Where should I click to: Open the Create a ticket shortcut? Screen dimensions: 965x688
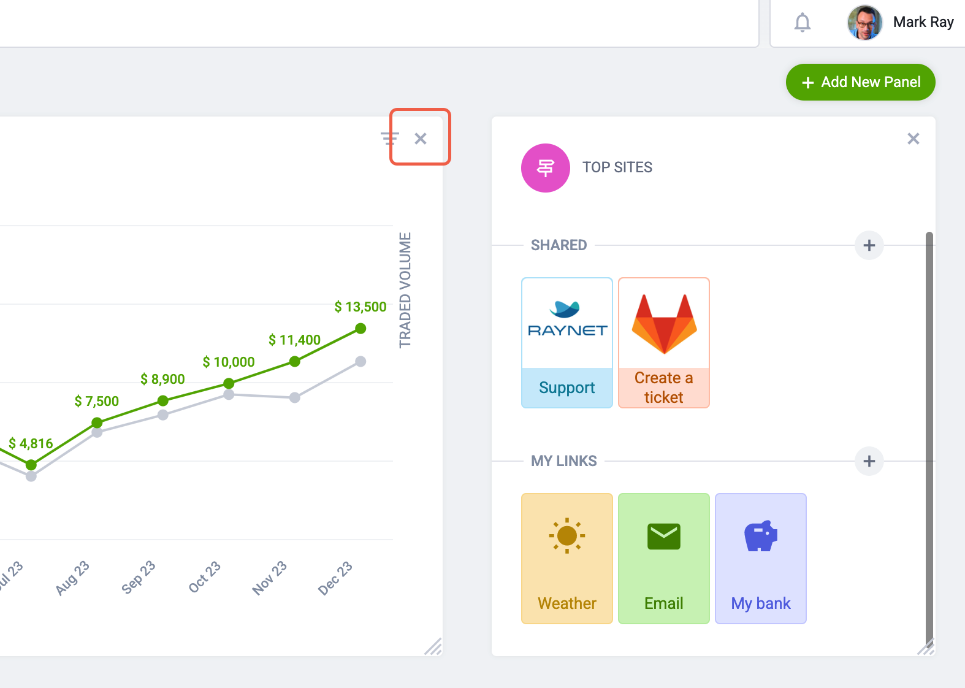point(663,387)
